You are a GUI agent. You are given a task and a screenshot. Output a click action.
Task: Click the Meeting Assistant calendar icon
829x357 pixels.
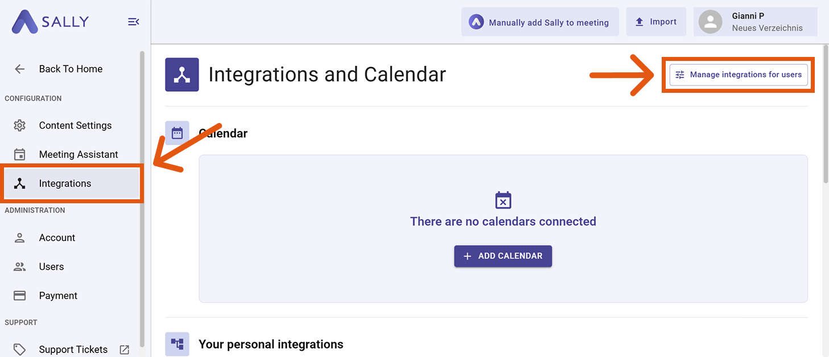(20, 154)
